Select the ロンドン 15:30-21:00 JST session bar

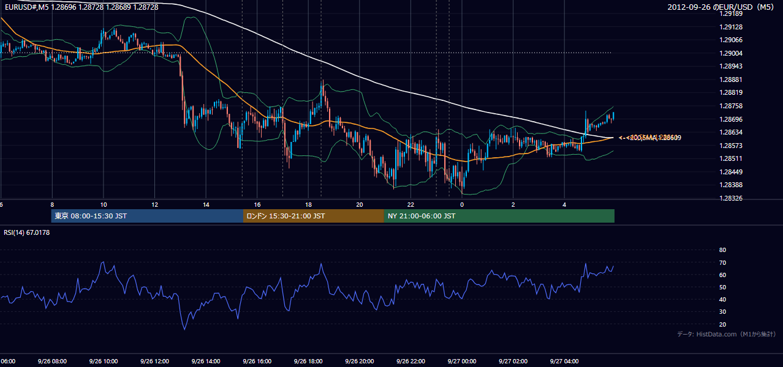pos(314,216)
